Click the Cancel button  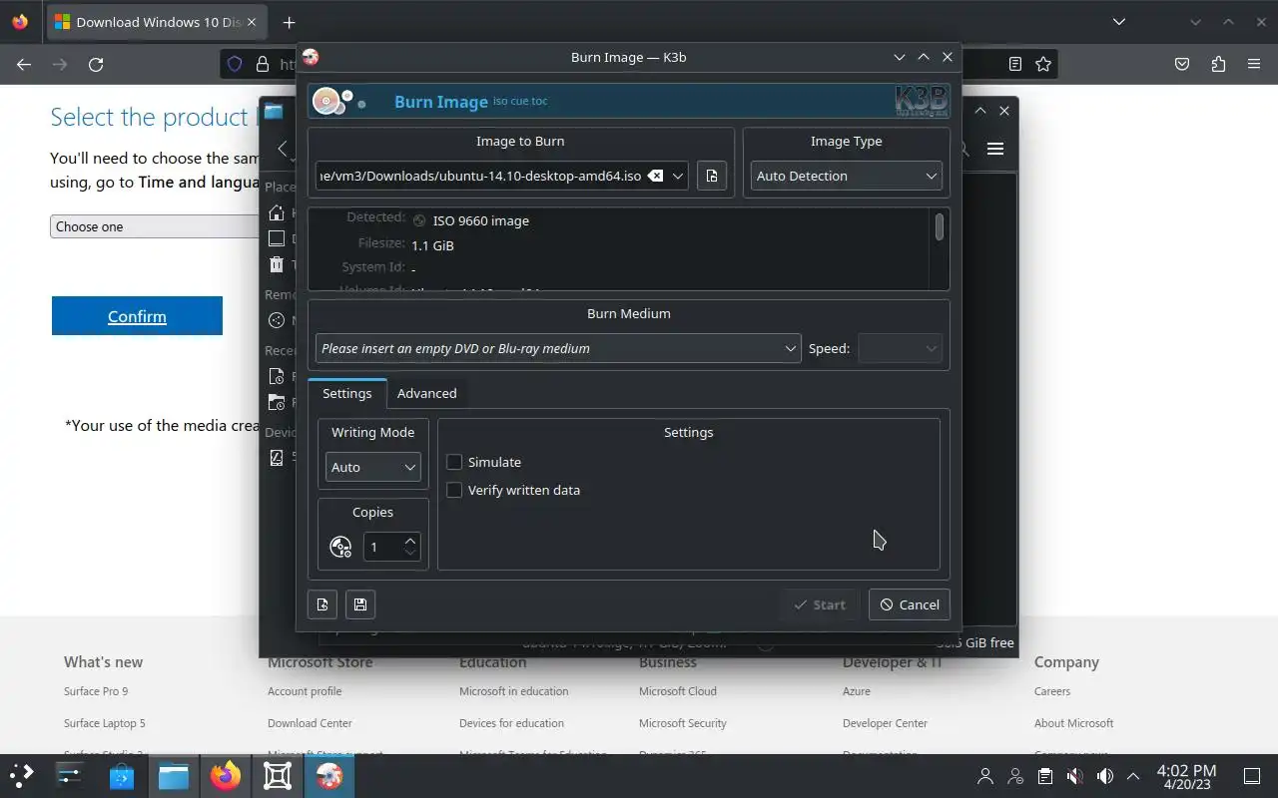[910, 604]
